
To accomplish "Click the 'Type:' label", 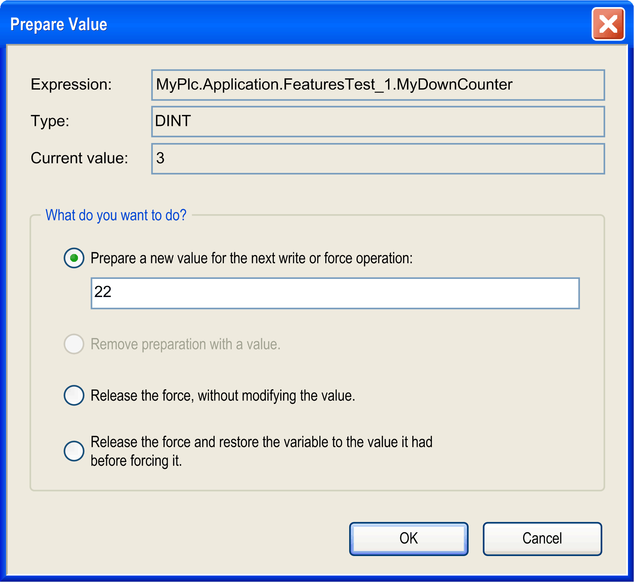I will coord(50,121).
